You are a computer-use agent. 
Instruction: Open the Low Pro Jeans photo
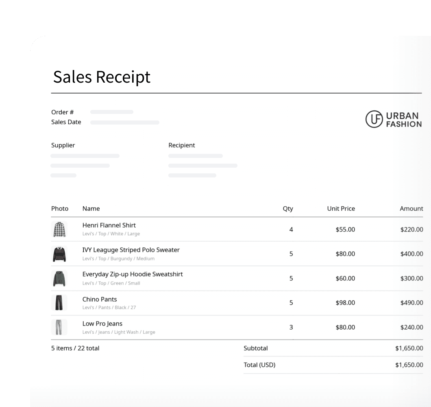tap(59, 327)
